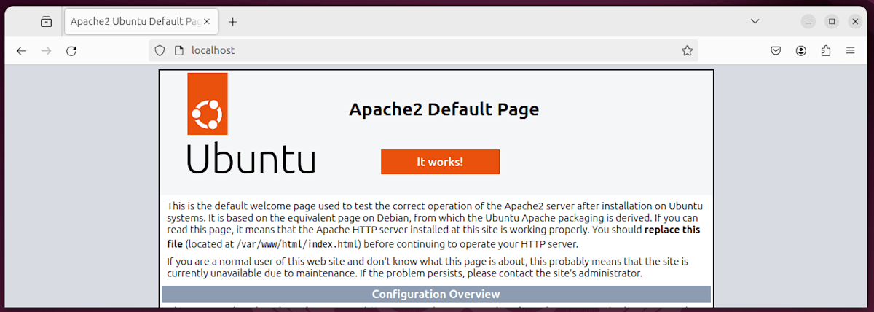Click the /var/www/html/index.html path text
874x312 pixels.
pyautogui.click(x=298, y=244)
